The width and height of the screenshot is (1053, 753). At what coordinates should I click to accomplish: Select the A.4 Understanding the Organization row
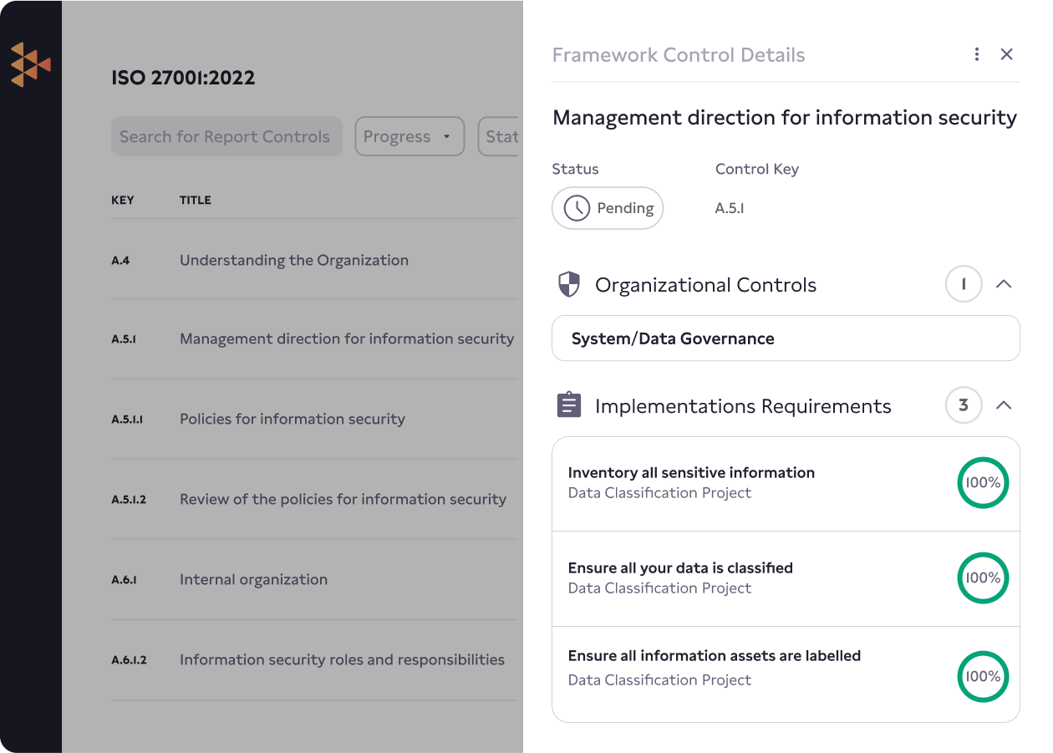pos(293,260)
